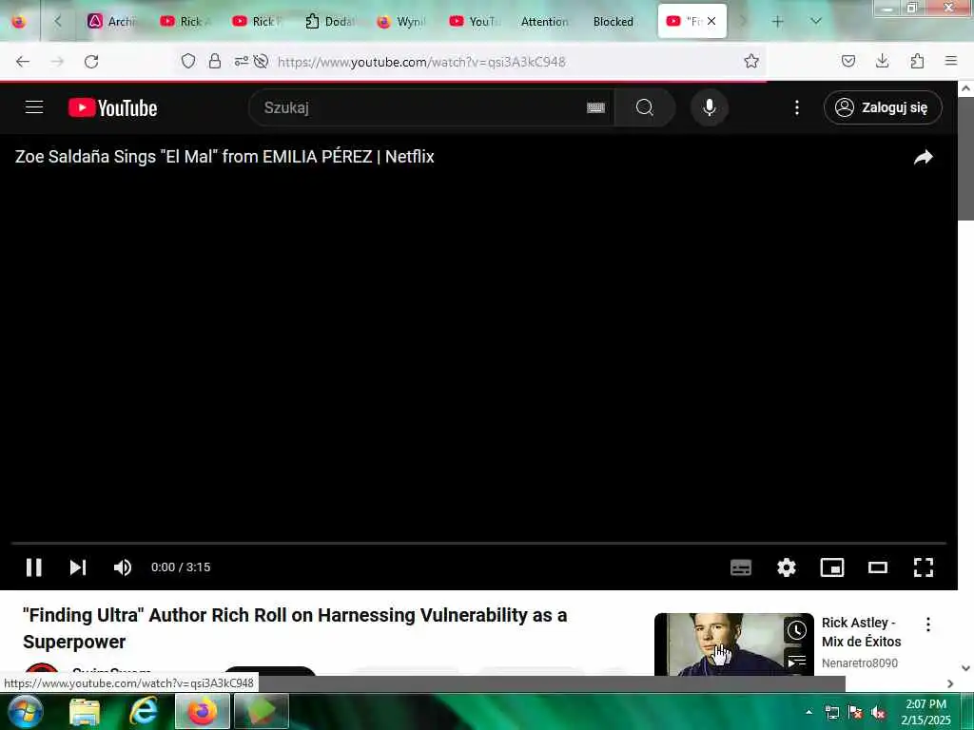Open the Firefox View pinned icon

coord(19,21)
